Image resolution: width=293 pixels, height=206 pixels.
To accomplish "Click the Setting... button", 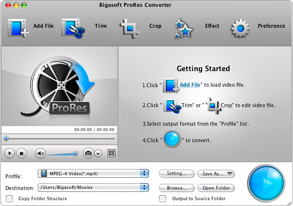I will tap(177, 173).
